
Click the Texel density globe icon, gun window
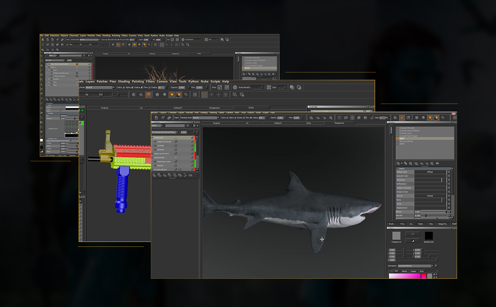coord(235,87)
